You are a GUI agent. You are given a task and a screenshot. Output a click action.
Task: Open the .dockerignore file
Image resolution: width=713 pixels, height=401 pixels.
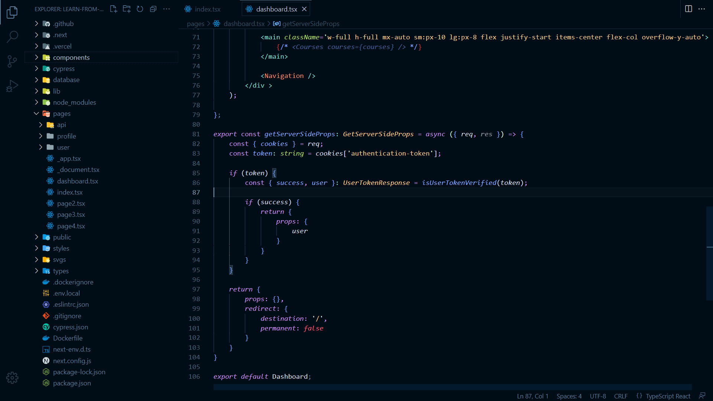tap(101, 282)
